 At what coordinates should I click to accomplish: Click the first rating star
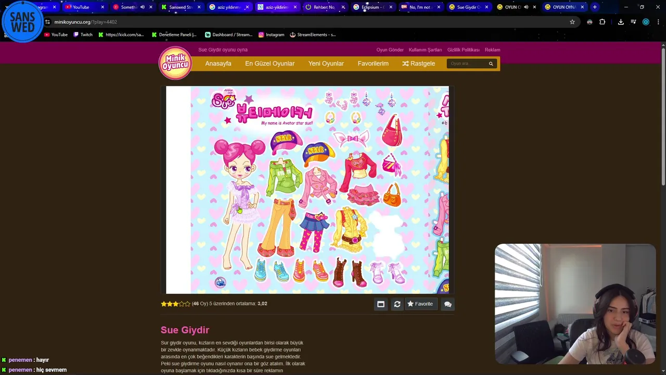(163, 304)
